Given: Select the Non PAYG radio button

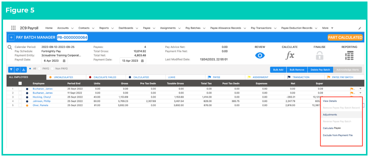Looking at the screenshot, I should pyautogui.click(x=53, y=69).
